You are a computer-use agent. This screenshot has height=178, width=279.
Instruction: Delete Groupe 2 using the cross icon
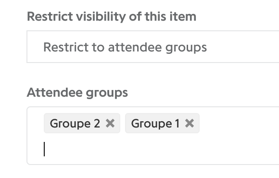(x=110, y=123)
